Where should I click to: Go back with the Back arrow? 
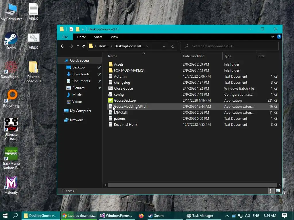(63, 46)
